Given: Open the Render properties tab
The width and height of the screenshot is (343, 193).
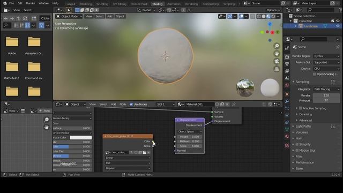Looking at the screenshot, I should (287, 57).
